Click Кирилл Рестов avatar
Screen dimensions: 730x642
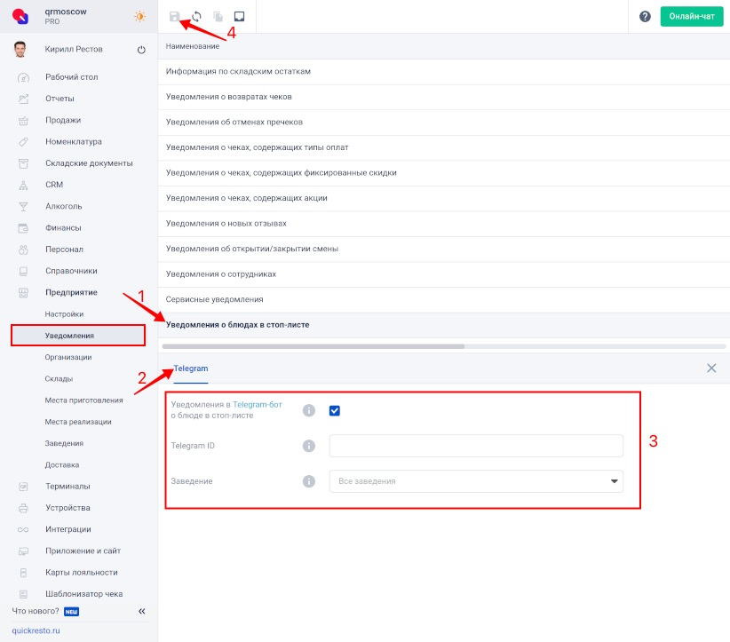20,50
